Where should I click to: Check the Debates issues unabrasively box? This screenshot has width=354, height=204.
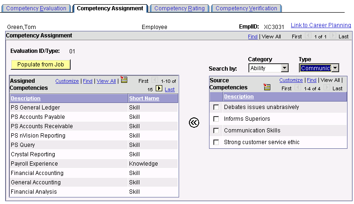tap(216, 107)
